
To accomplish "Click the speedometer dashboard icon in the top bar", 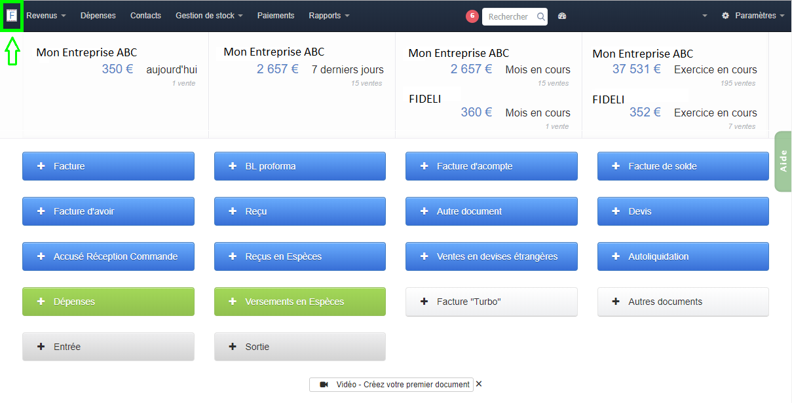I will point(562,16).
